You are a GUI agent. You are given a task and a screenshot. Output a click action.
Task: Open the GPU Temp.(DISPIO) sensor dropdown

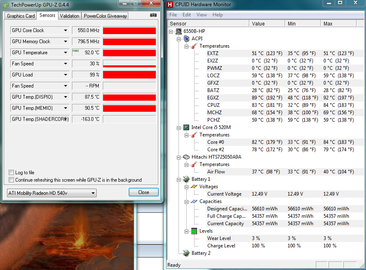[65, 97]
